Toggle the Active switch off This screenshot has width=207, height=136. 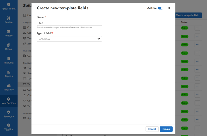pyautogui.click(x=161, y=8)
